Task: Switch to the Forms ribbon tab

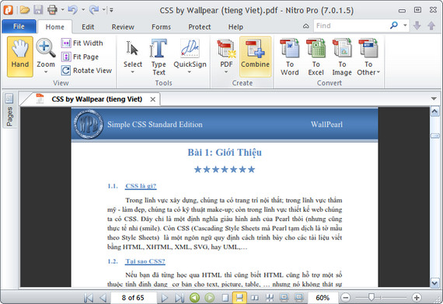Action: 162,27
